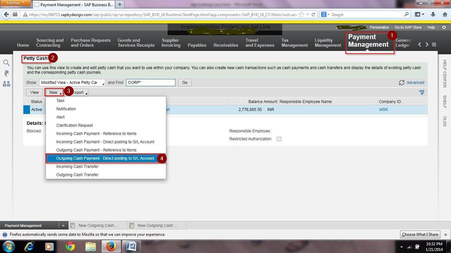Choose Incoming Cash Payment - Direct posting to G/L
This screenshot has height=253, width=451.
tap(106, 142)
